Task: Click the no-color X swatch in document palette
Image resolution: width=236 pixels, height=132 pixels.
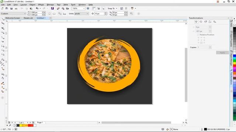Action: pos(15,125)
